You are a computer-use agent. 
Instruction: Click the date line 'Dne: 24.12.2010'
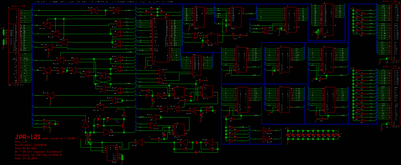coord(26,158)
